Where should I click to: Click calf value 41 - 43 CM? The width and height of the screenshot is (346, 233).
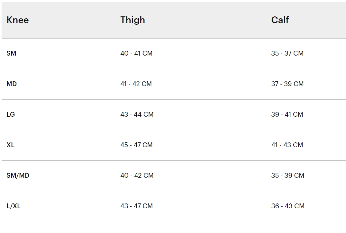[x=287, y=145]
